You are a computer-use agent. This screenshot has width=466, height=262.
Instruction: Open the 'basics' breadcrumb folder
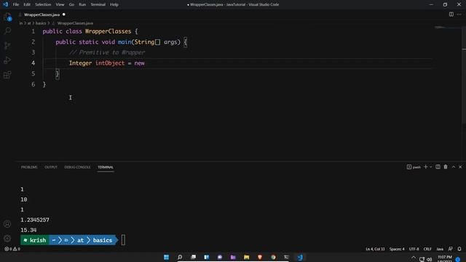tap(41, 23)
